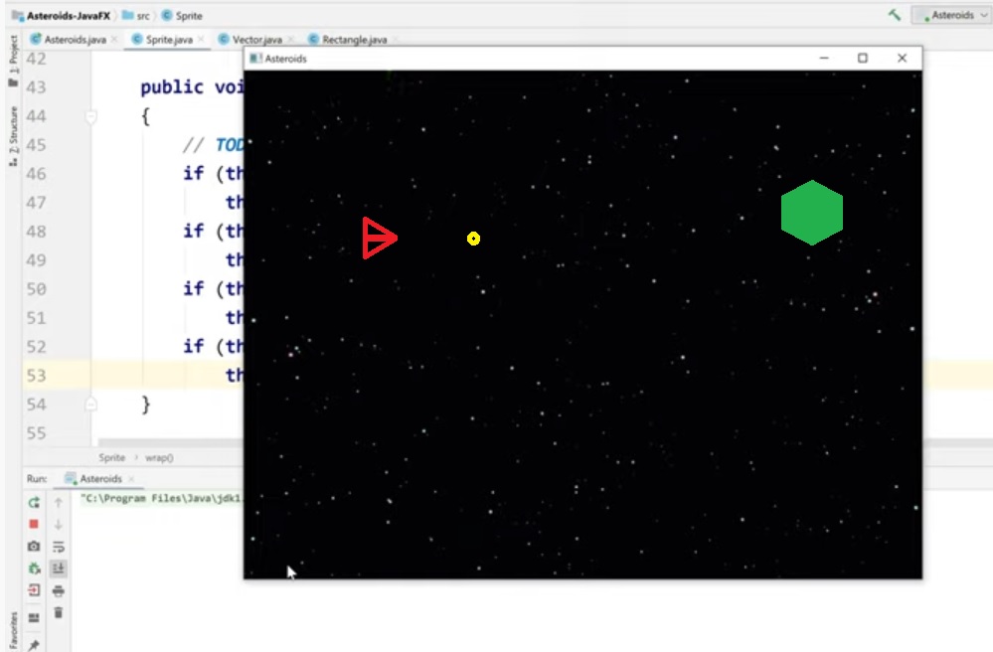The width and height of the screenshot is (993, 652).
Task: Click the green bug debugger icon
Action: coord(34,569)
